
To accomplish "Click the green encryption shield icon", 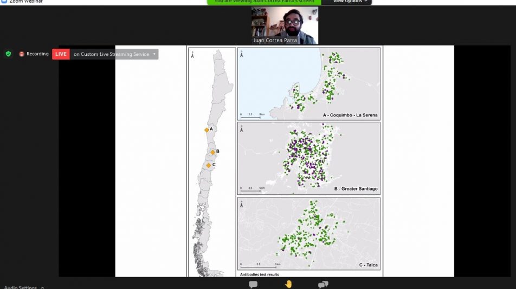I will [x=8, y=54].
